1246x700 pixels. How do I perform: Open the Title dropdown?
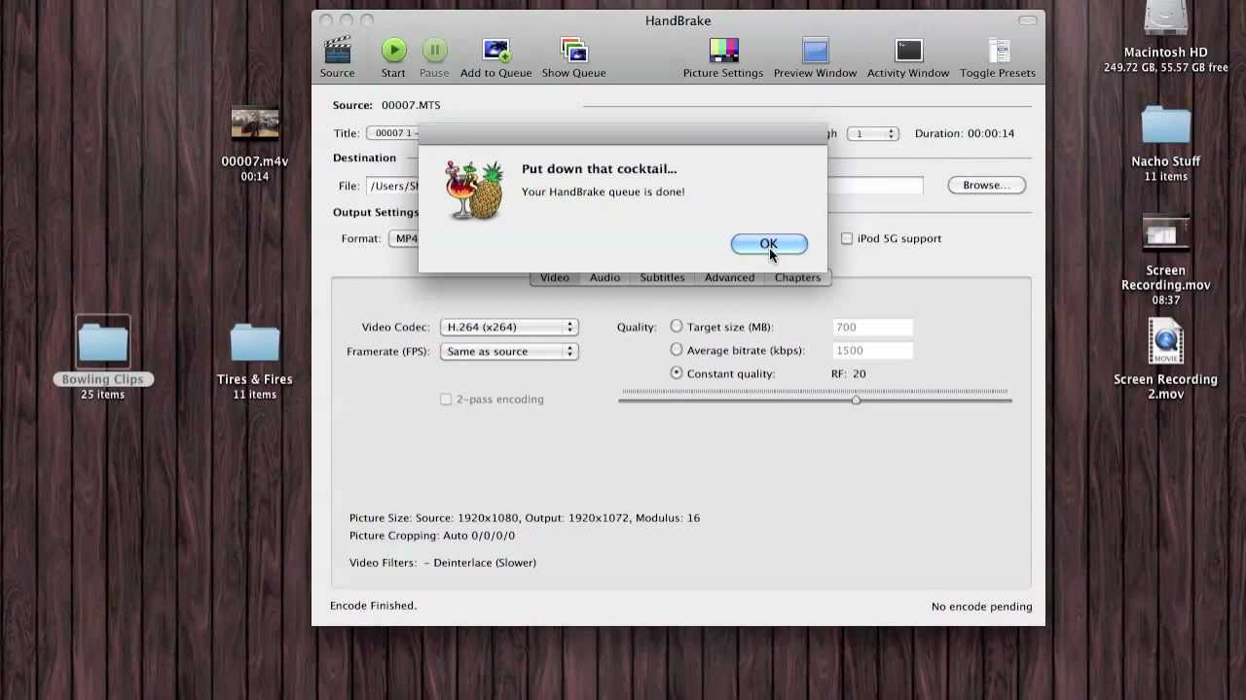tap(392, 133)
